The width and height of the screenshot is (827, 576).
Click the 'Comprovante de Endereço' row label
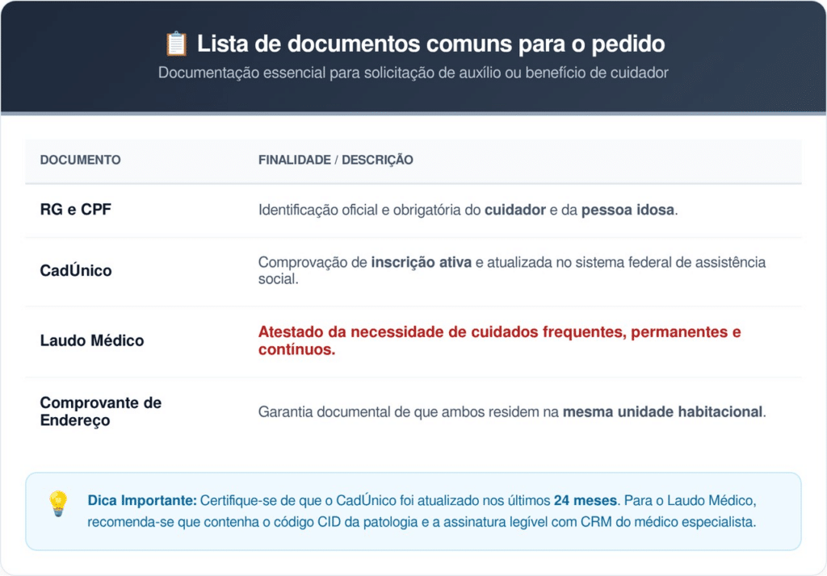(101, 411)
